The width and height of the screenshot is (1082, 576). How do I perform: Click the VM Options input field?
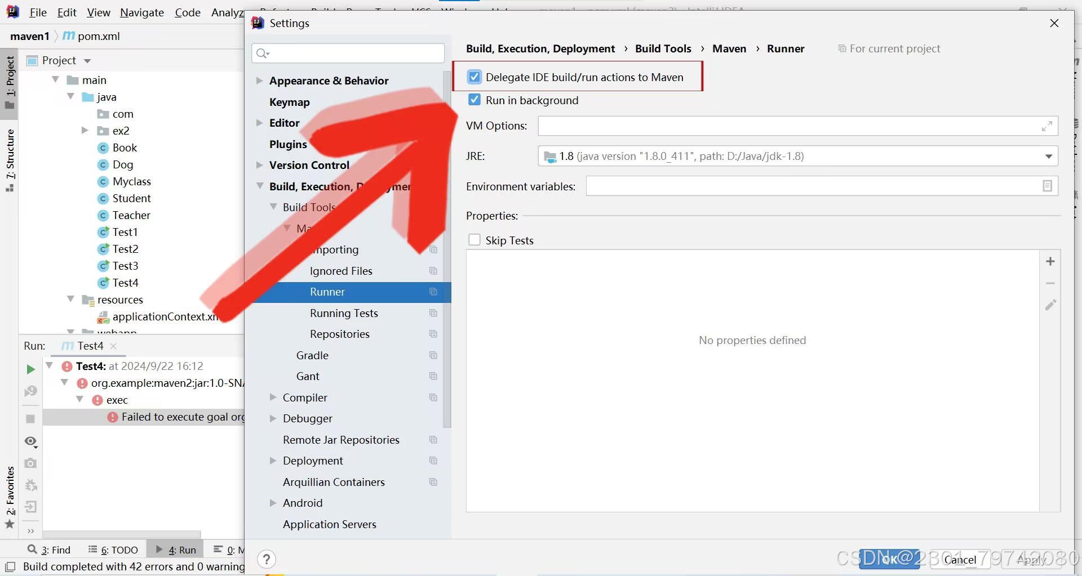click(x=798, y=126)
